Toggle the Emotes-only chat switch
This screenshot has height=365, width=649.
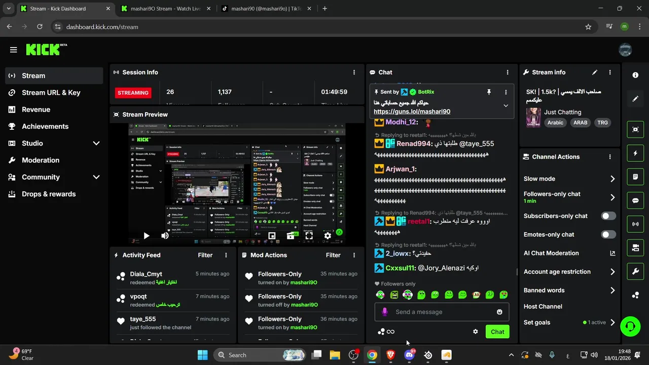click(x=608, y=235)
